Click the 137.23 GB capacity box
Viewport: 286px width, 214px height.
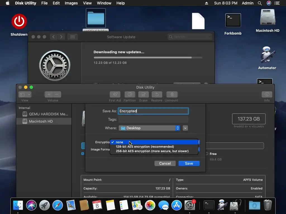click(249, 119)
